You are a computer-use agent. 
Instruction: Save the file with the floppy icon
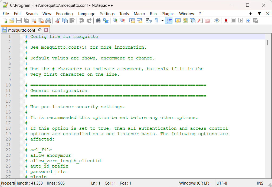pos(19,21)
